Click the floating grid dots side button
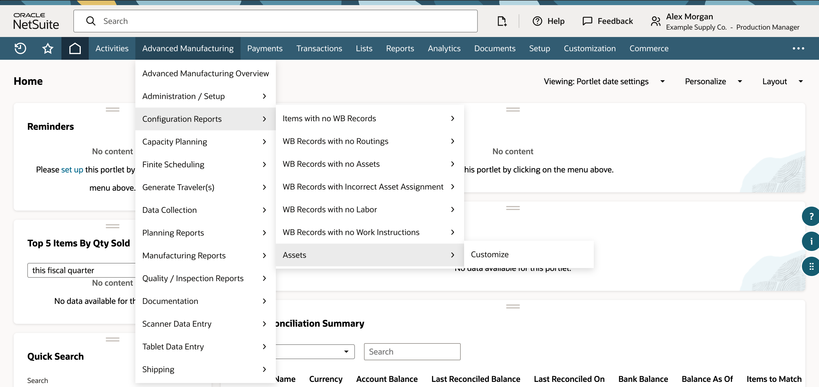The image size is (819, 387). [x=811, y=266]
